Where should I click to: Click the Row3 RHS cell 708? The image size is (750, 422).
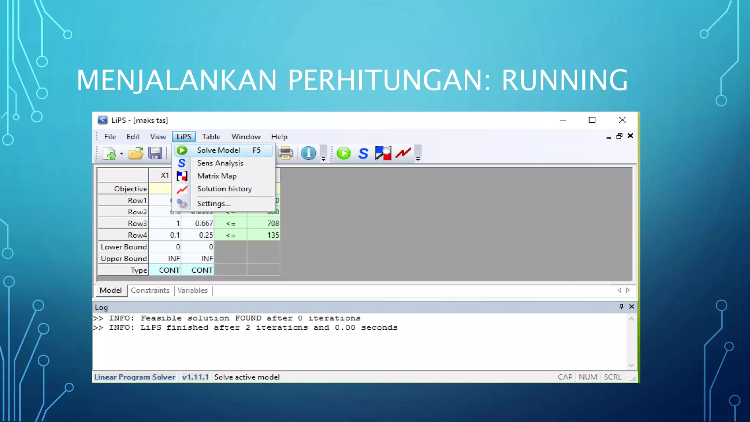click(x=264, y=223)
